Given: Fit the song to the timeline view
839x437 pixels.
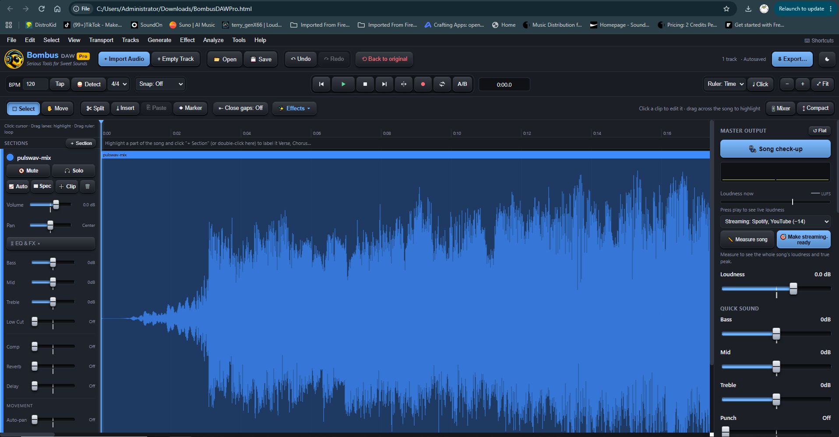Looking at the screenshot, I should [x=822, y=84].
